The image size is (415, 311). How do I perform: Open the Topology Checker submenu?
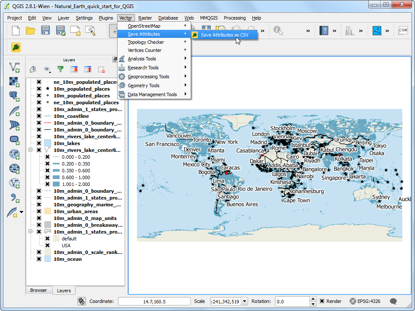[x=154, y=42]
